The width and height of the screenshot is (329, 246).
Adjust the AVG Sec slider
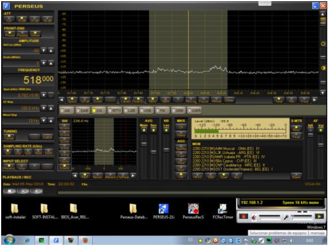pos(153,152)
